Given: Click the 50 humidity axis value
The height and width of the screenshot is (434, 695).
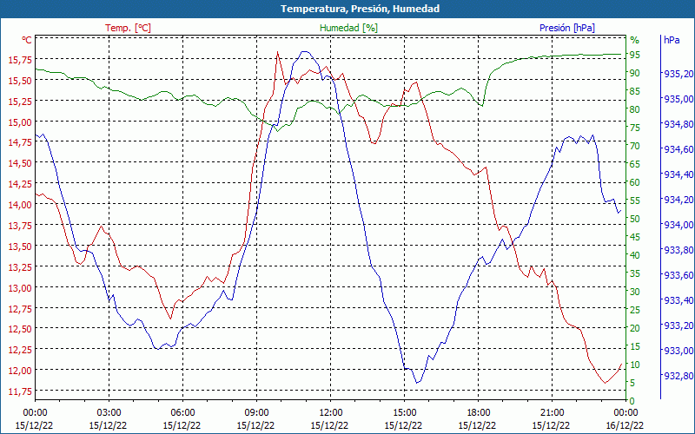Looking at the screenshot, I should (635, 219).
